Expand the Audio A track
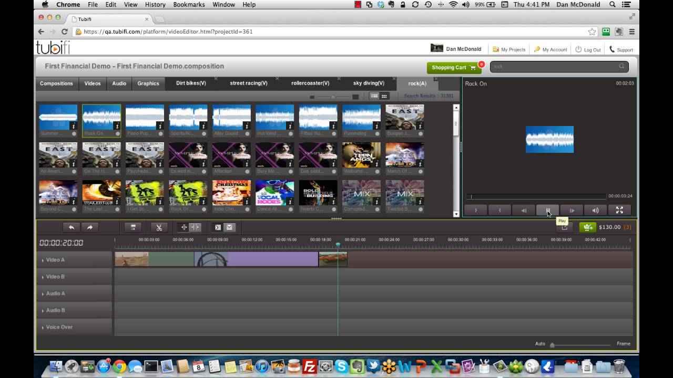 [43, 294]
